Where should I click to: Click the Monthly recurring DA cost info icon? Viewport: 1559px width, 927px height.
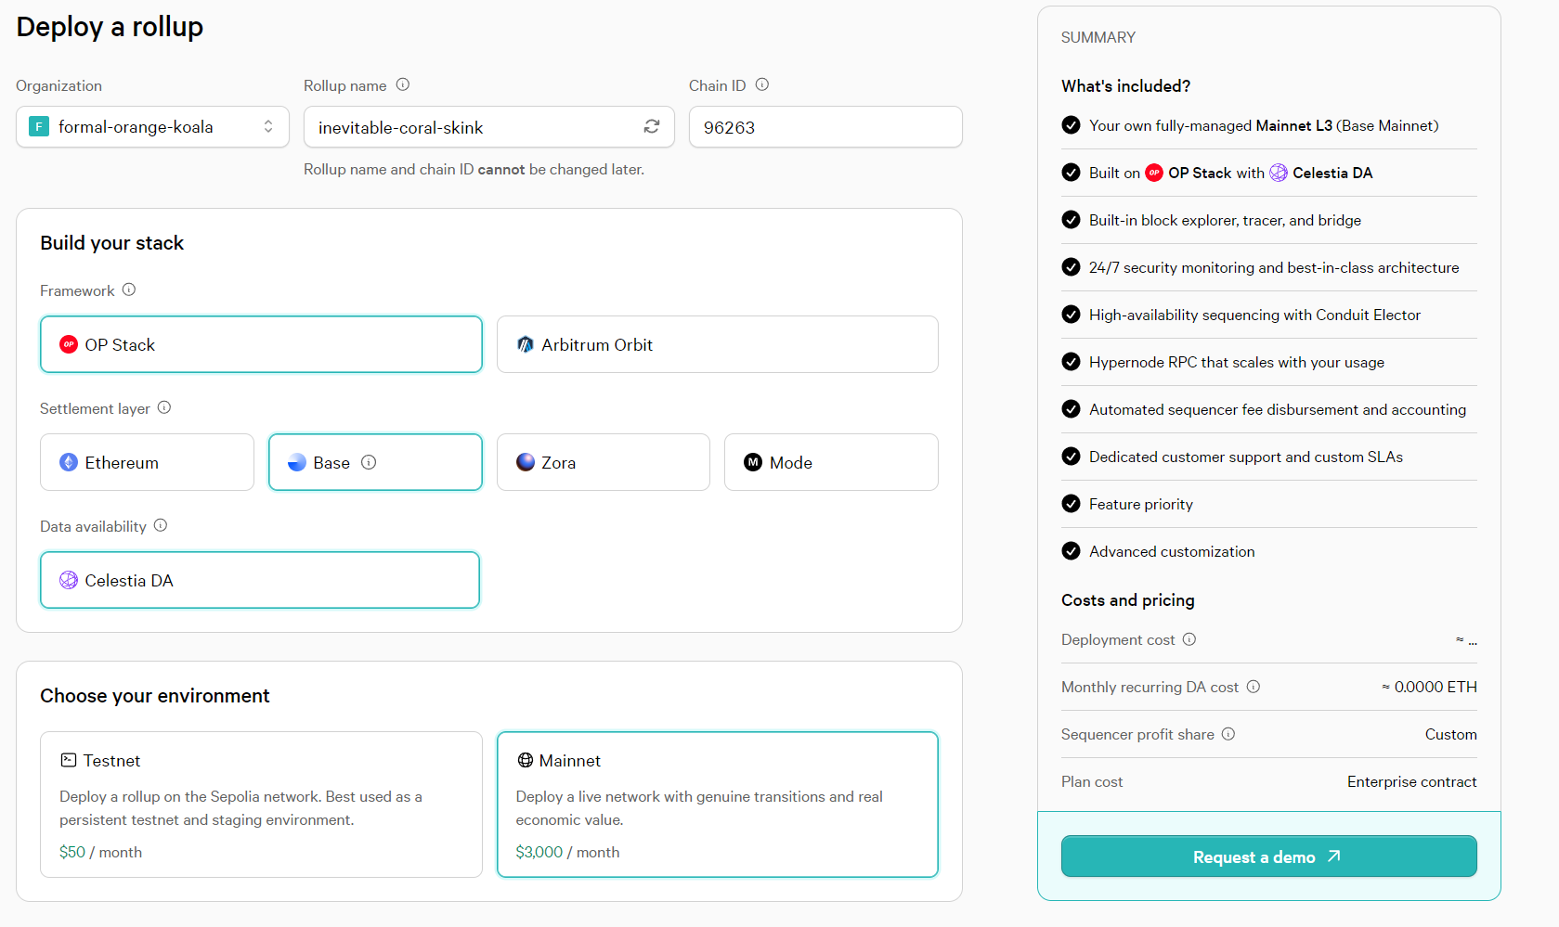[x=1254, y=687]
